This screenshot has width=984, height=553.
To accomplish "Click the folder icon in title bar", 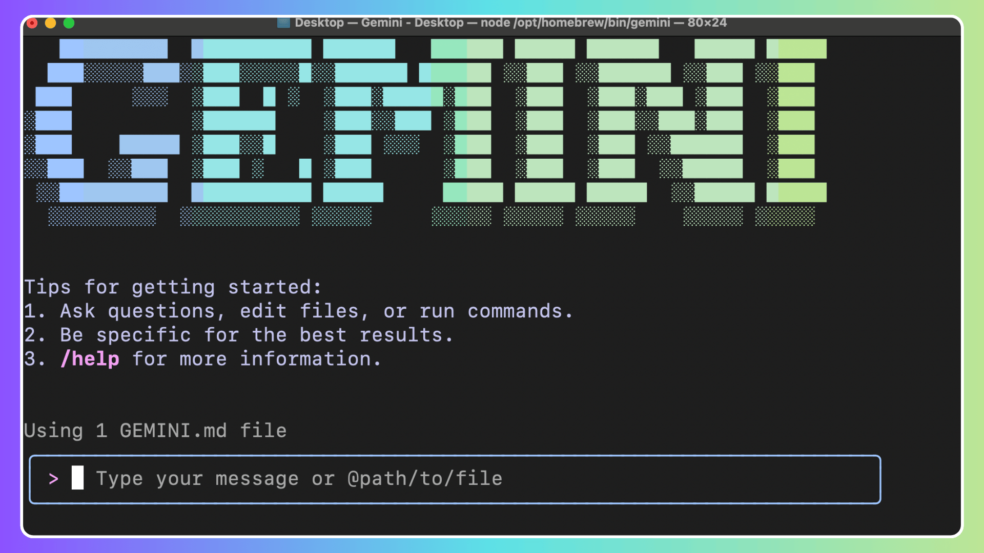I will (x=283, y=23).
